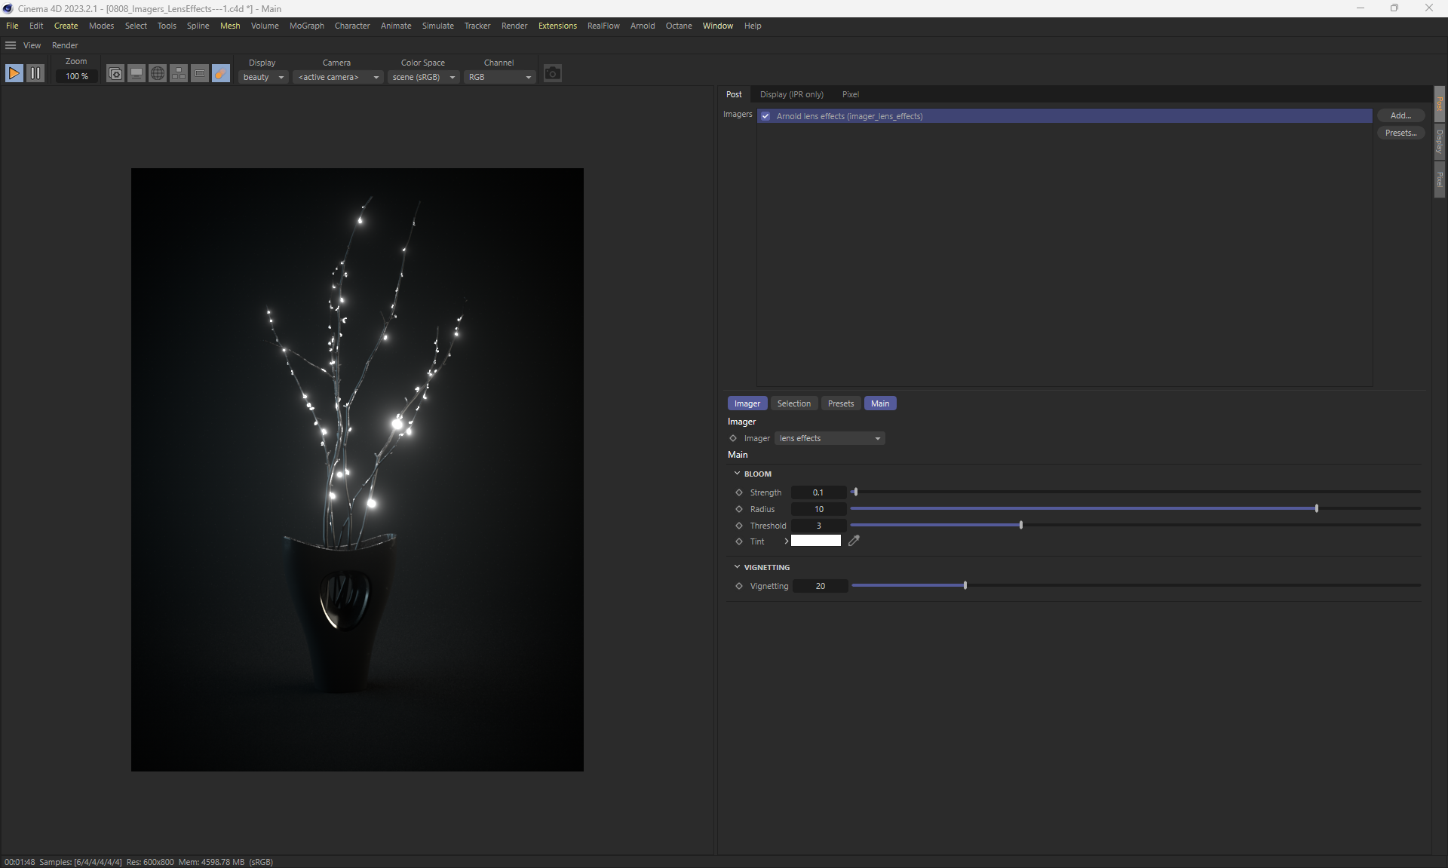This screenshot has height=868, width=1448.
Task: Click the camera snapshot stack icon
Action: [115, 73]
